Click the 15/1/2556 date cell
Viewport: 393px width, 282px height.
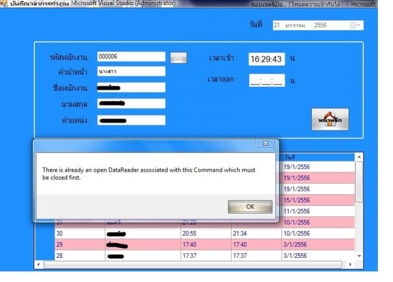tap(318, 200)
